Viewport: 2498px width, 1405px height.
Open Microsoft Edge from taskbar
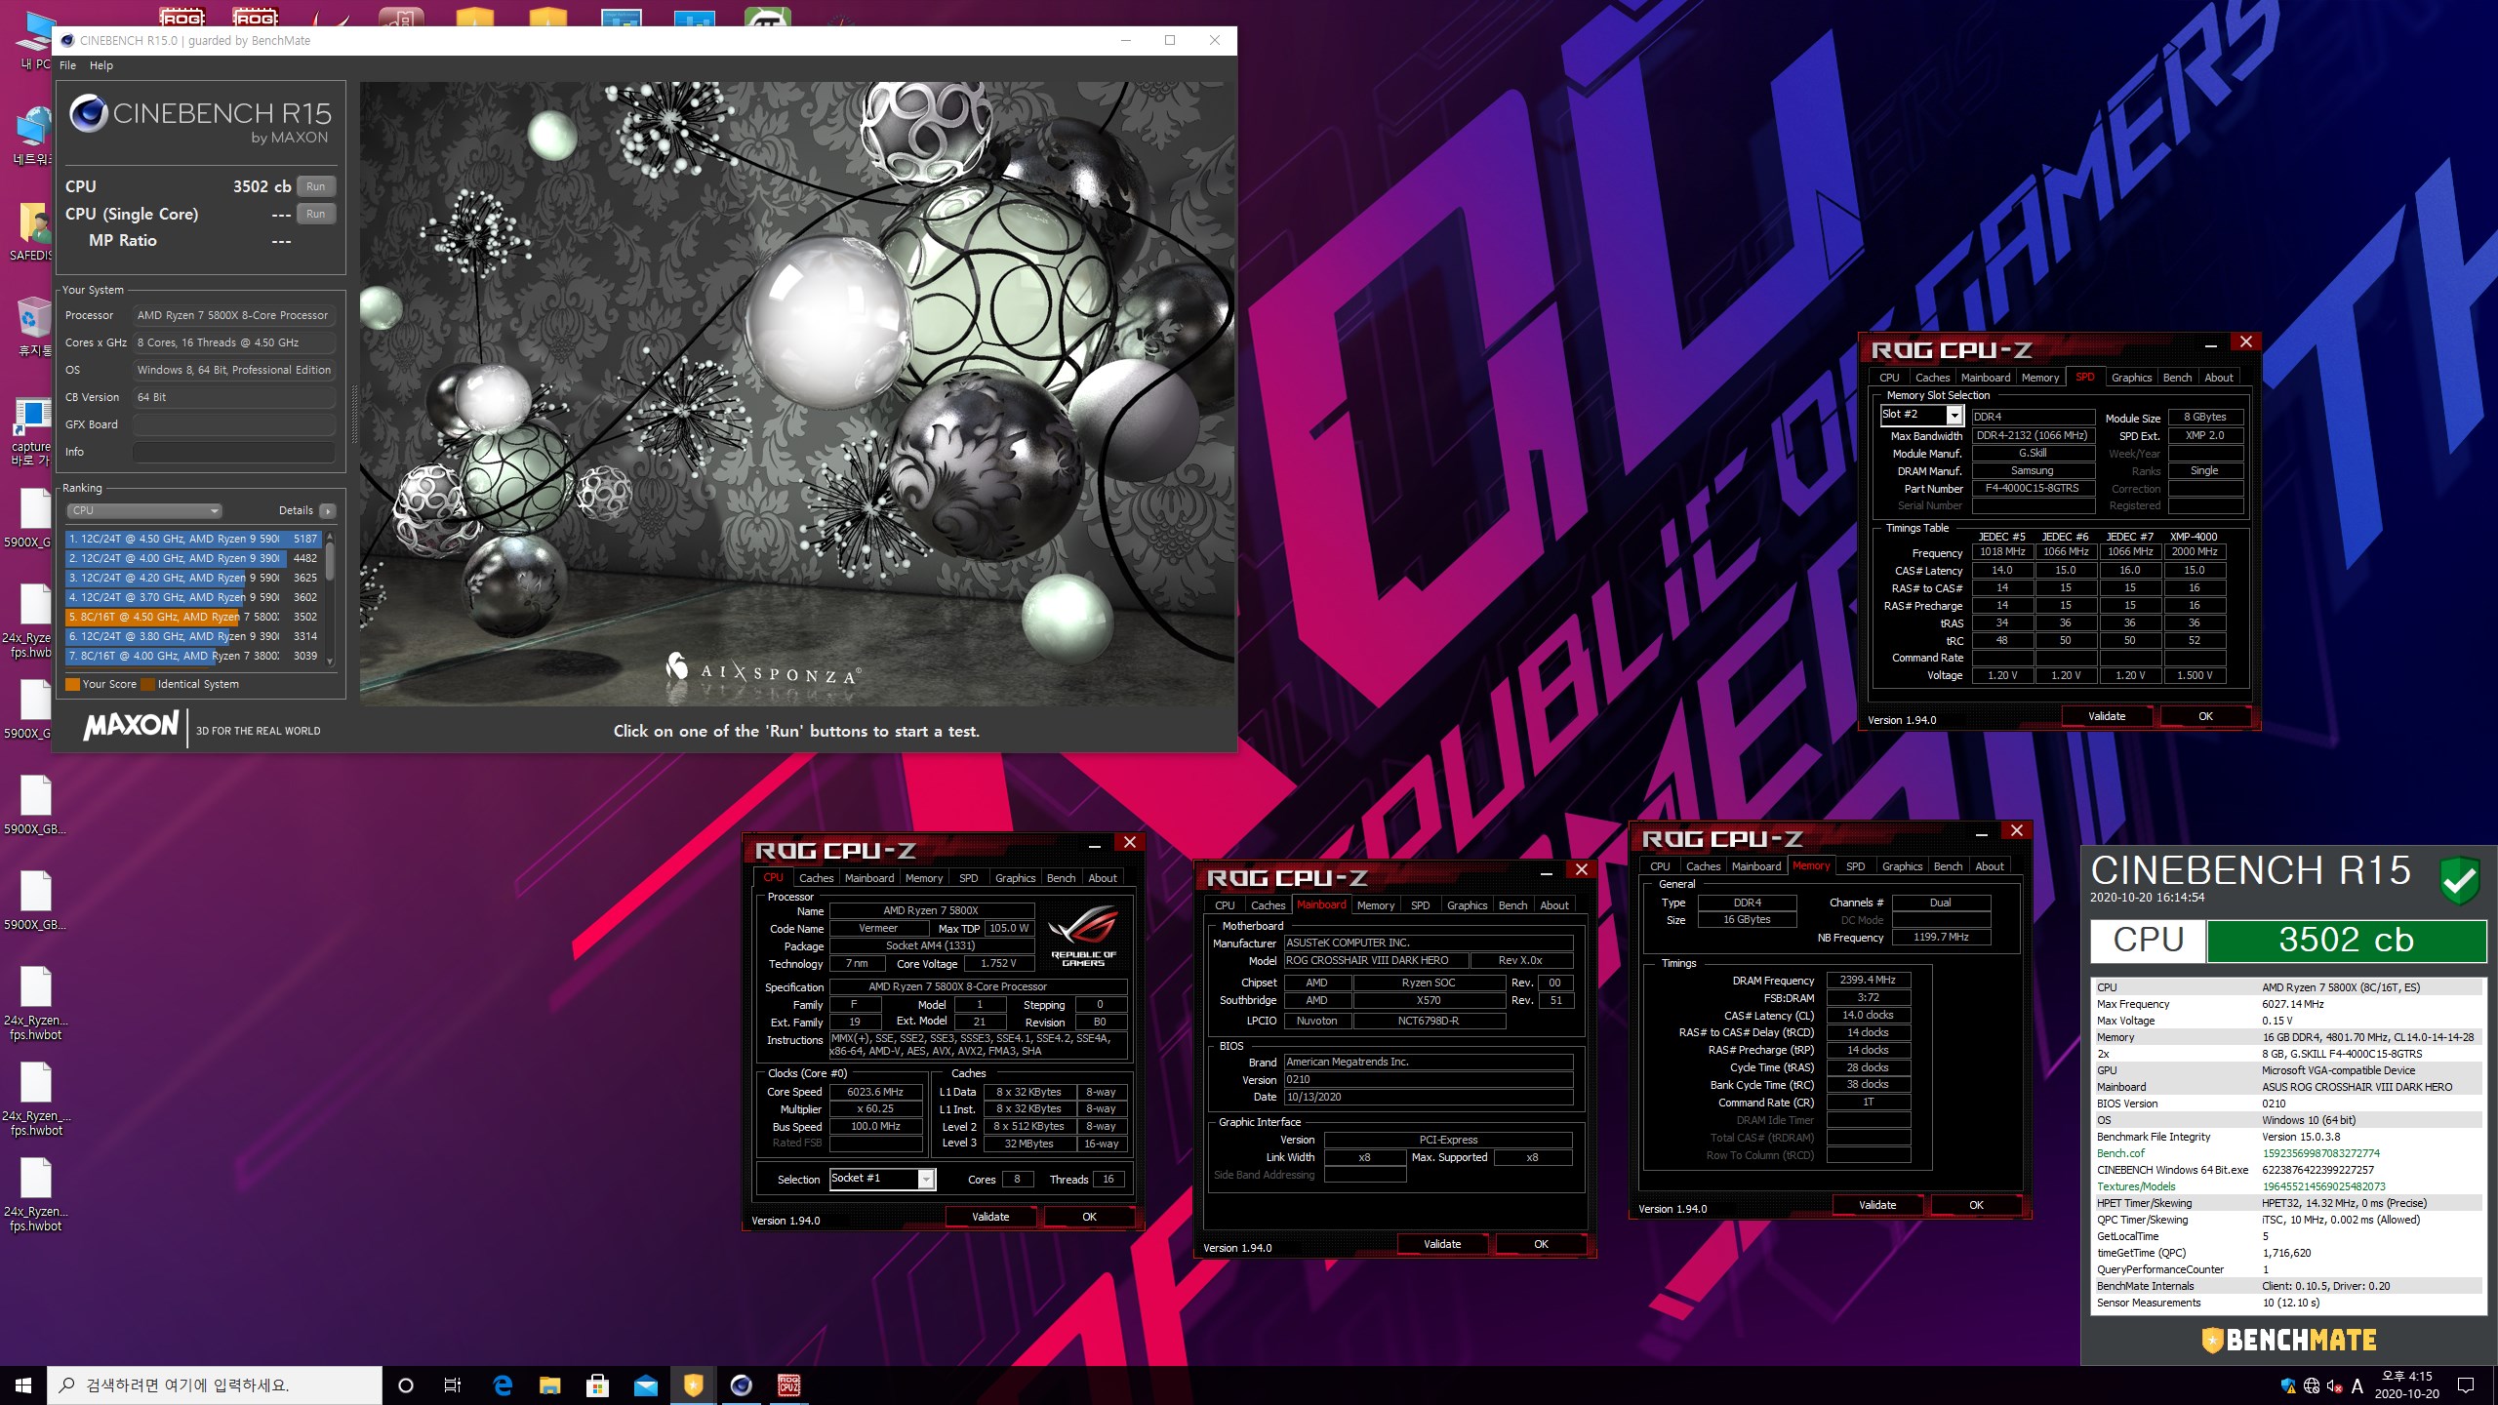504,1385
